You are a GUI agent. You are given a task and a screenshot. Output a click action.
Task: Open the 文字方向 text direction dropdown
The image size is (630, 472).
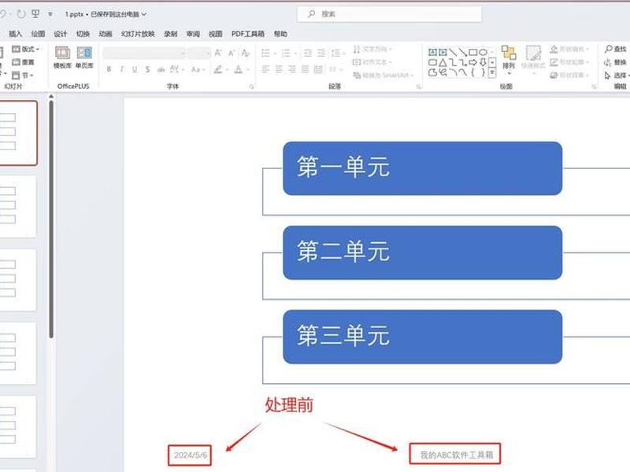(372, 49)
